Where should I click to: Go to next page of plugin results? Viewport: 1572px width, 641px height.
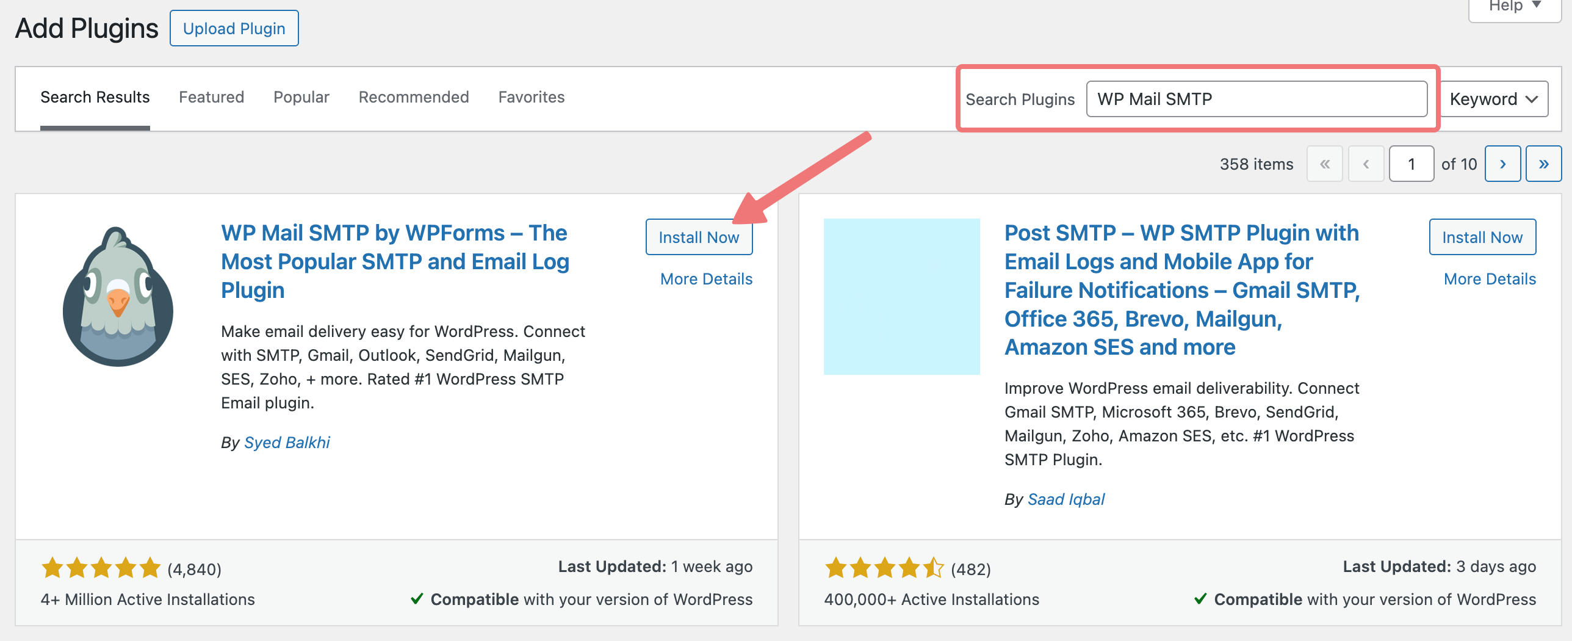(x=1502, y=164)
